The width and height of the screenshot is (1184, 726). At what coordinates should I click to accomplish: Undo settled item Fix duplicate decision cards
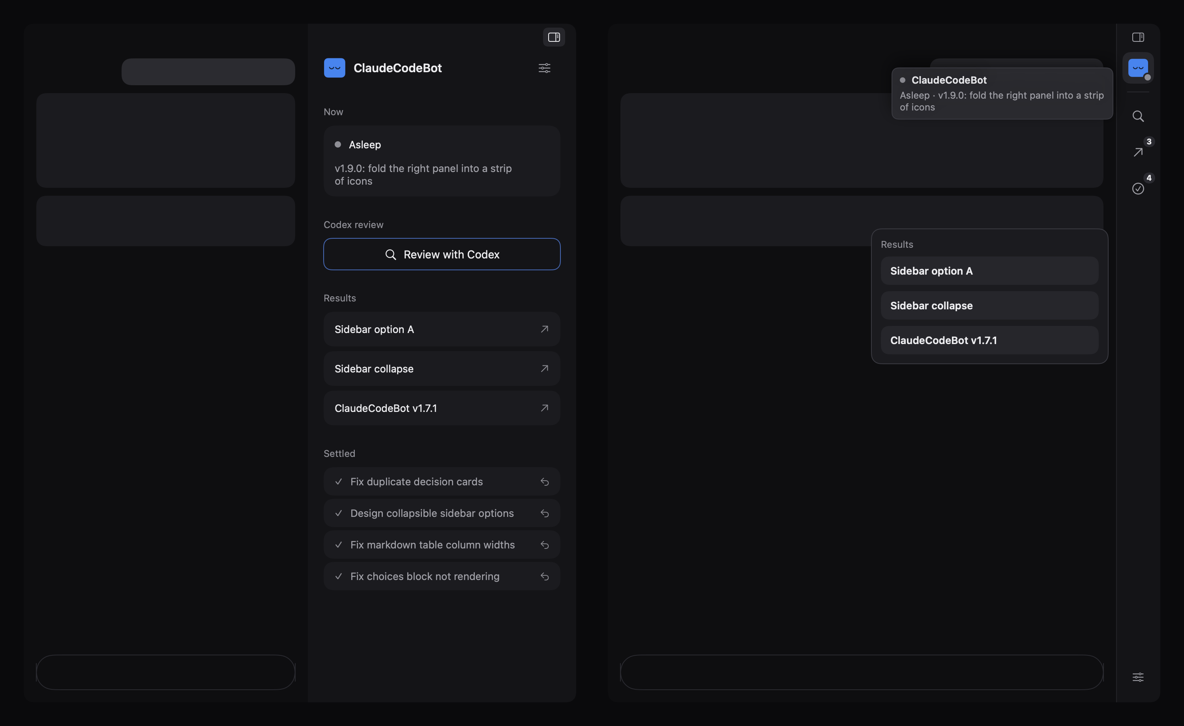[x=544, y=481]
